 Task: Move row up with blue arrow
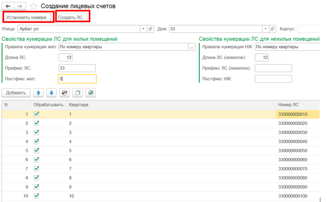point(38,93)
